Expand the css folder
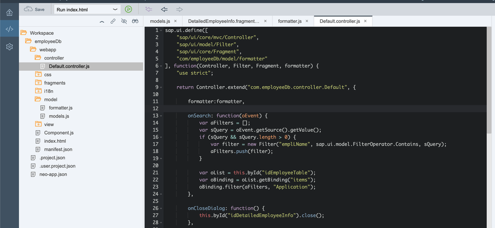495x228 pixels. tap(38, 74)
